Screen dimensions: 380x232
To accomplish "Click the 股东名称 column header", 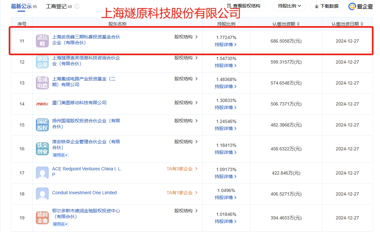I will pyautogui.click(x=118, y=24).
